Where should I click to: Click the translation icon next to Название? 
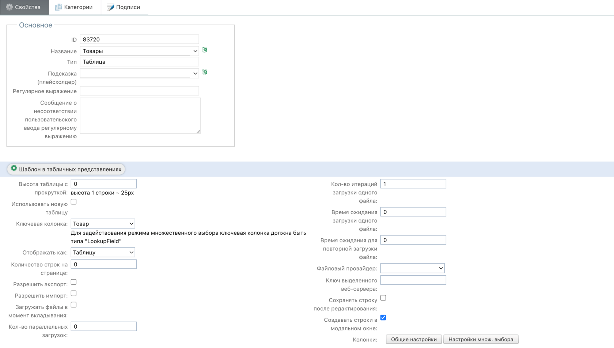point(205,50)
